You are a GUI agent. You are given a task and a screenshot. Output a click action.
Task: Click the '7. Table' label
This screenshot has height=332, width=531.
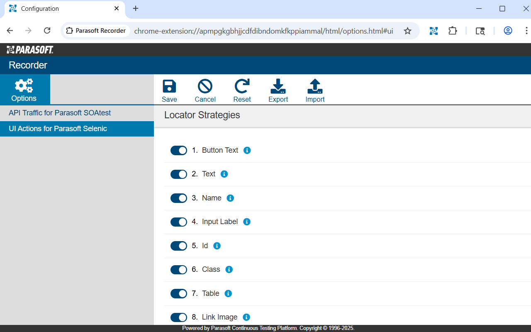(x=205, y=293)
